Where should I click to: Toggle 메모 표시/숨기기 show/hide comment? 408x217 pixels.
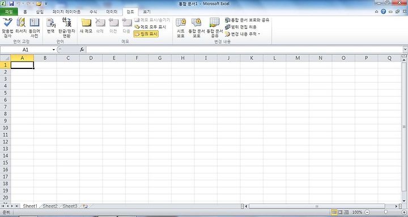152,20
